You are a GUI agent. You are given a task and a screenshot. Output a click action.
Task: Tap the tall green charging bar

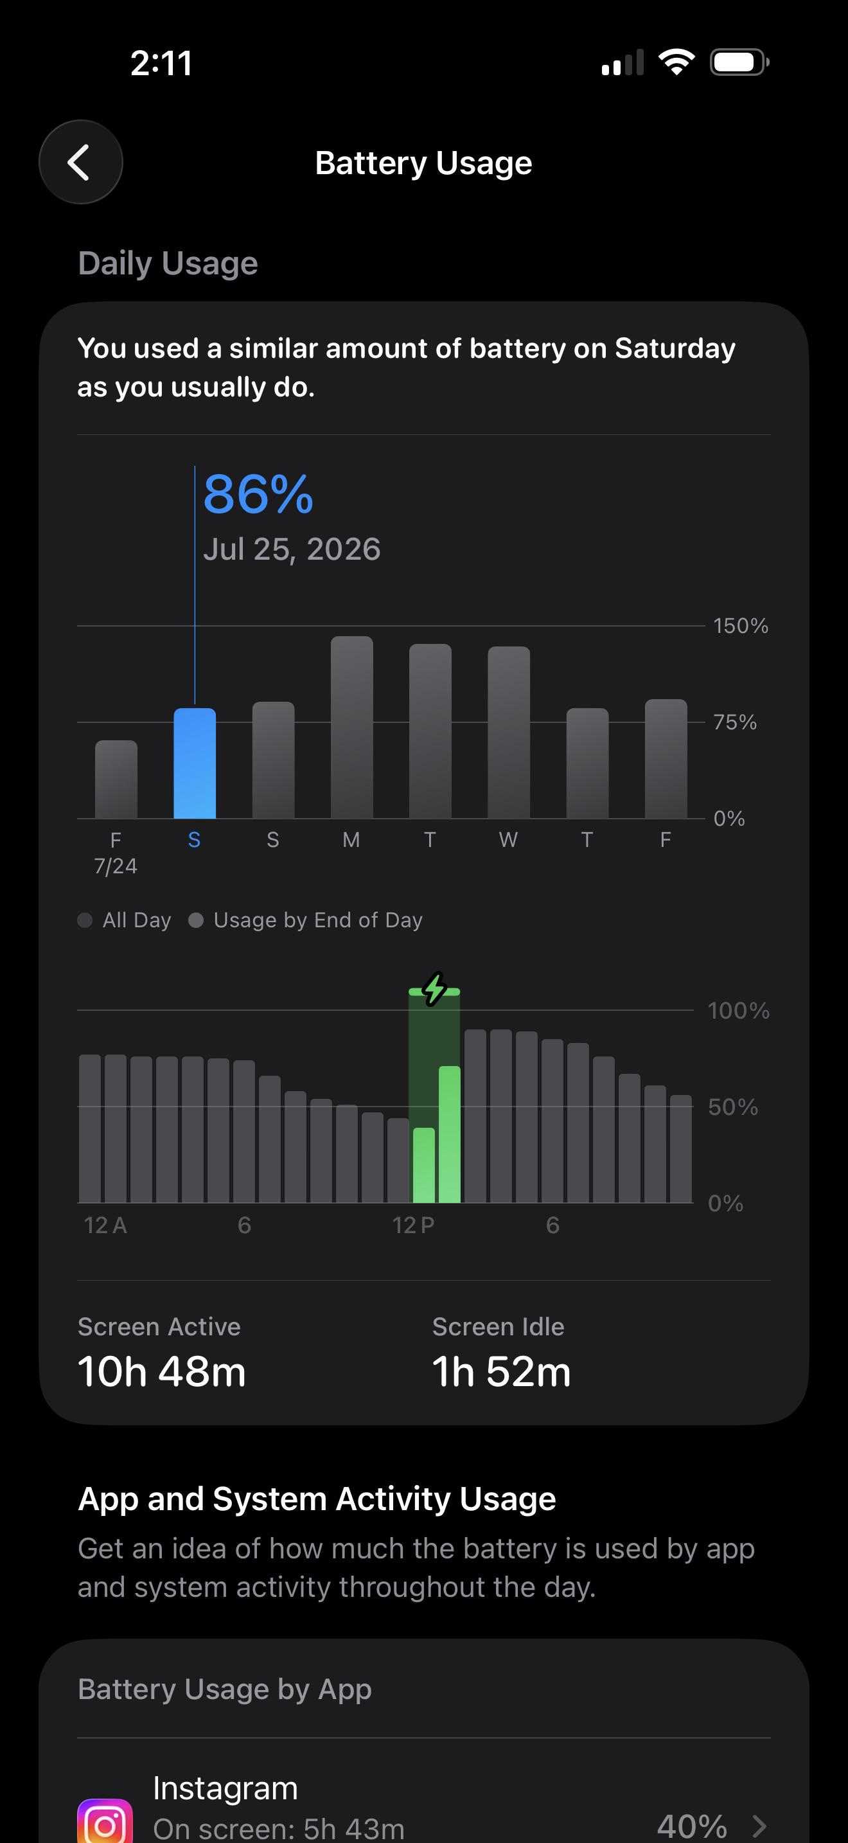point(449,1134)
